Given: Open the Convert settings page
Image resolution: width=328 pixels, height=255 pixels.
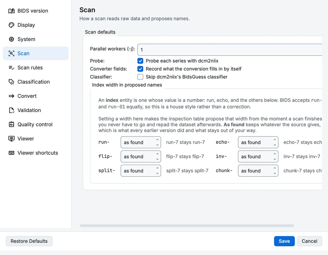Looking at the screenshot, I should (36, 96).
